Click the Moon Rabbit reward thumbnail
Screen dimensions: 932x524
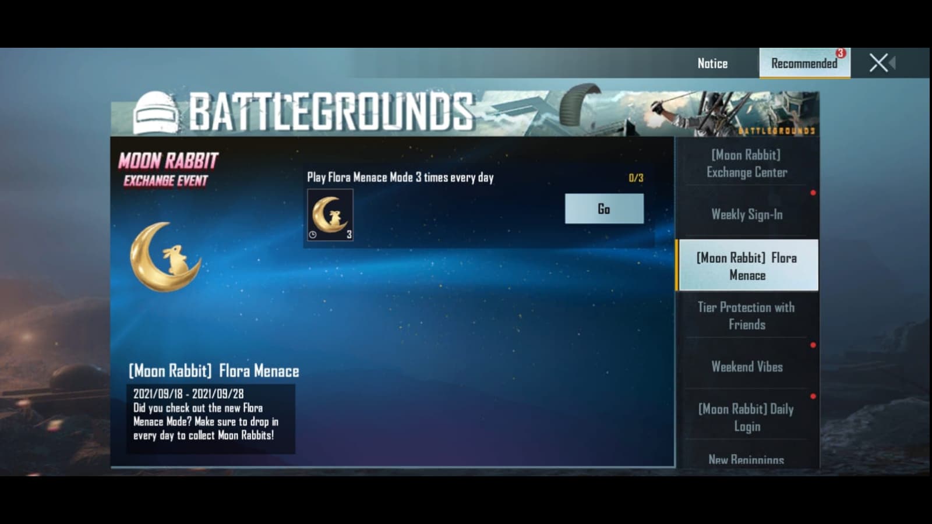330,215
